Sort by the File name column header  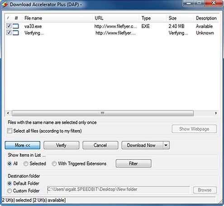tap(57, 18)
